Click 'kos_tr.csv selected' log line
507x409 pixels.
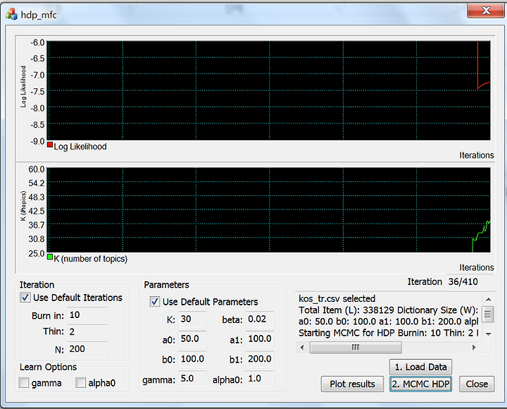tap(337, 298)
